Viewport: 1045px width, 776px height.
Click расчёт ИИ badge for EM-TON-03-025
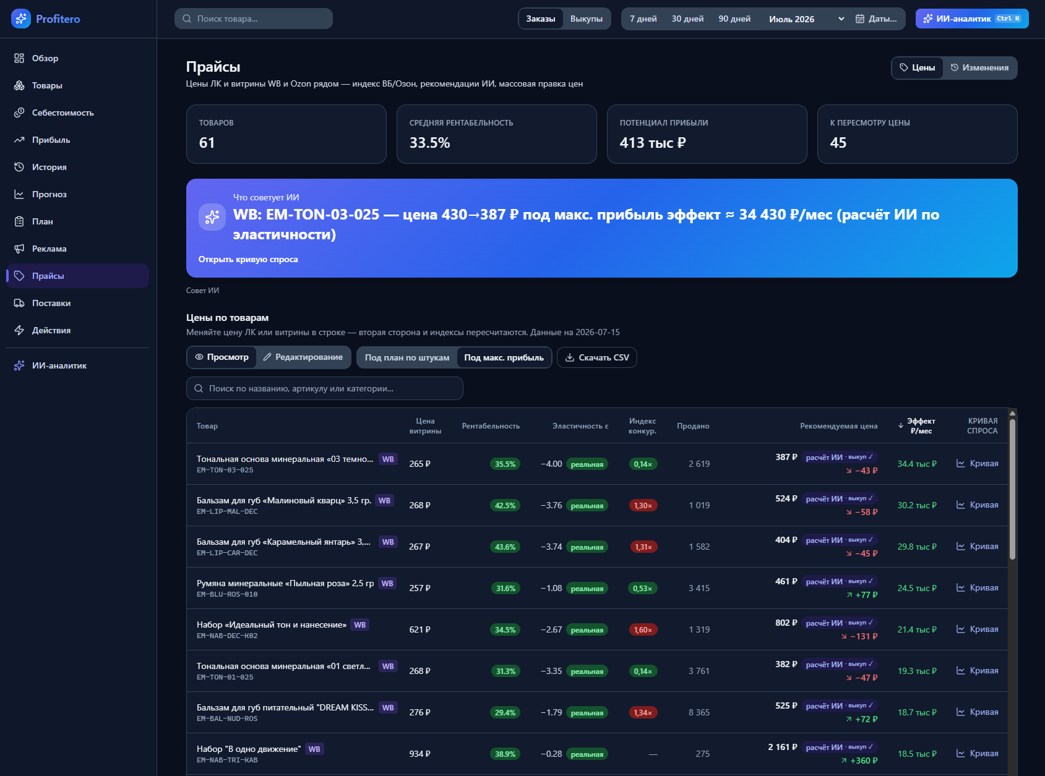[x=840, y=458]
